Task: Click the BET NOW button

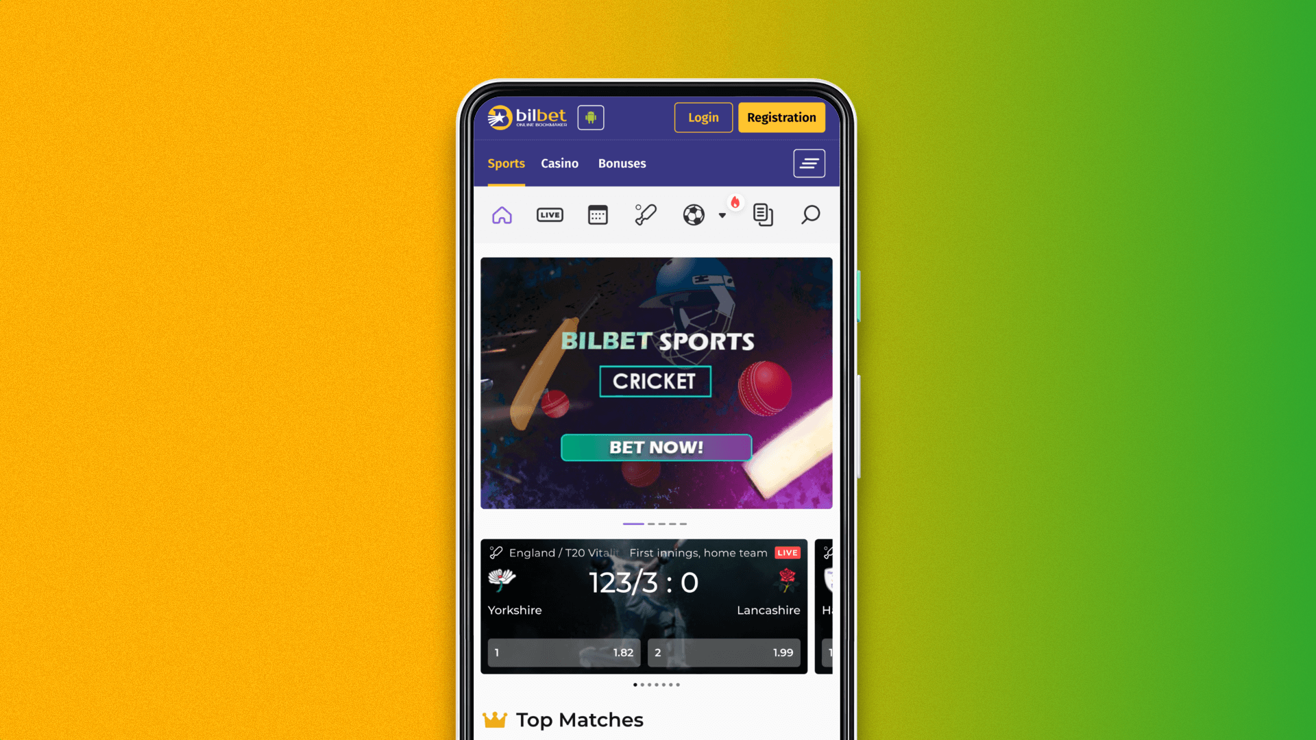Action: 656,446
